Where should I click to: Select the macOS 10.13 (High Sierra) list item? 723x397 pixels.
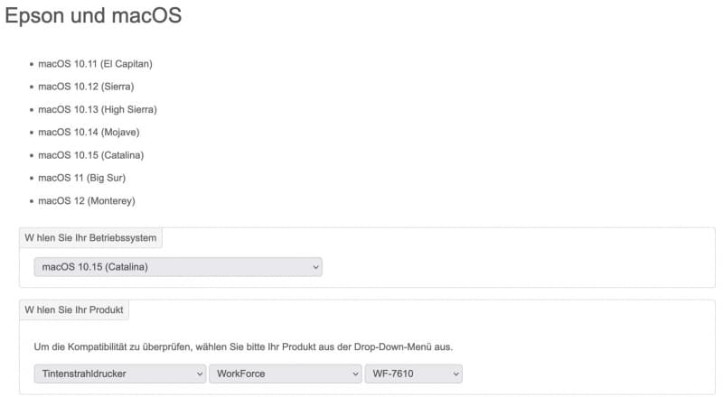[x=98, y=109]
